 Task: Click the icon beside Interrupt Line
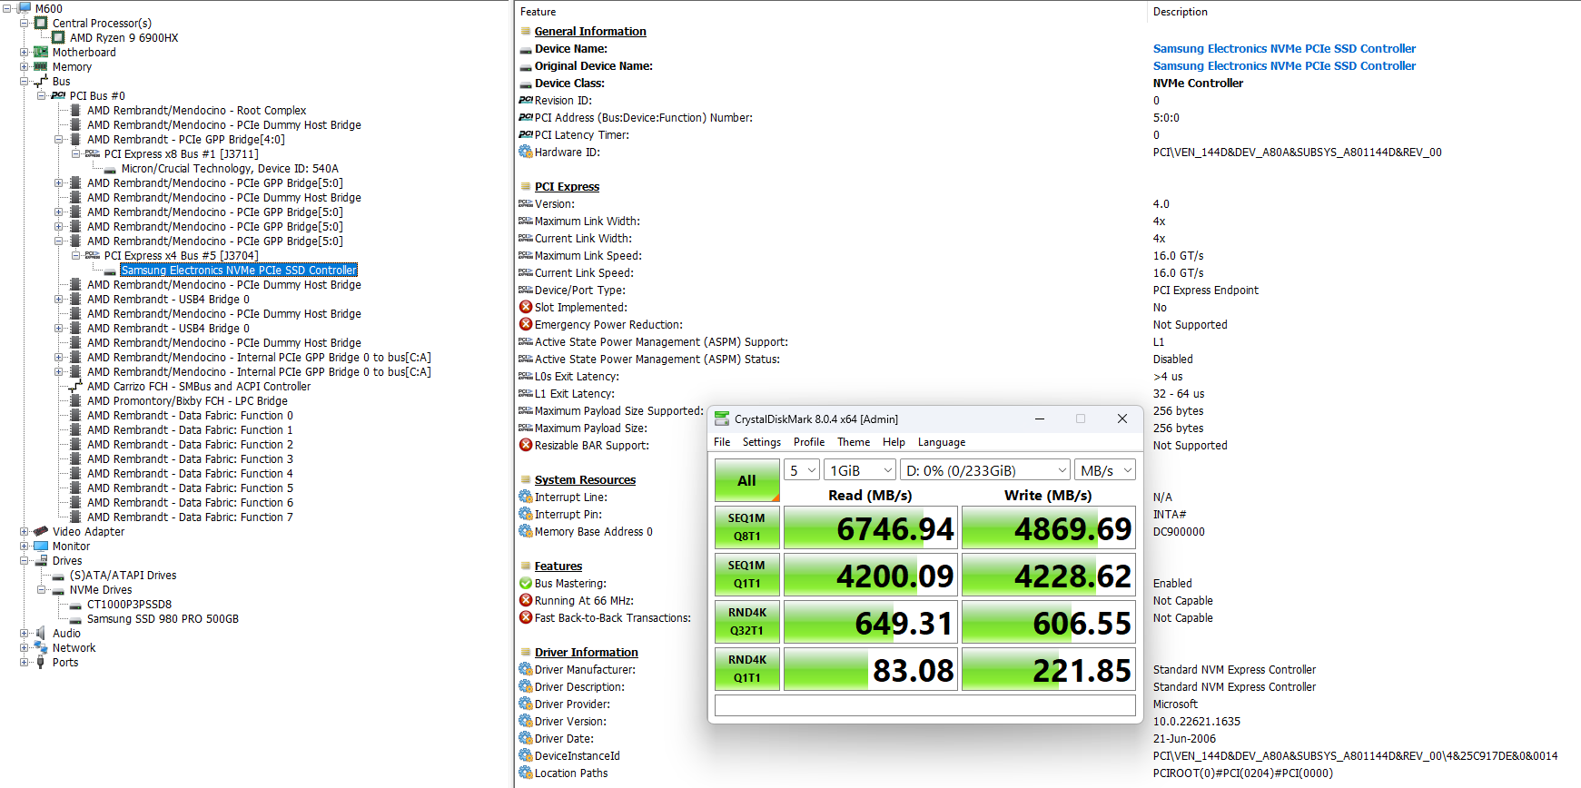(526, 497)
